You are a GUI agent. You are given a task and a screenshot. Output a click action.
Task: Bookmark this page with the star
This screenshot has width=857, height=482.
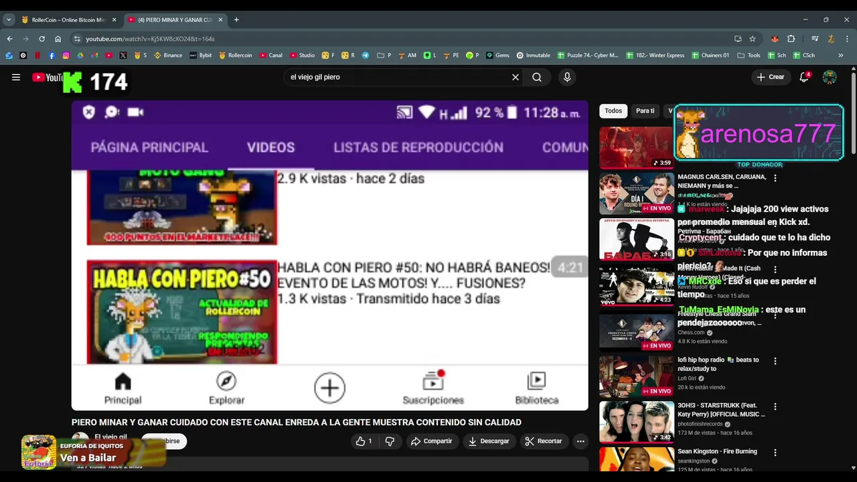pyautogui.click(x=753, y=39)
